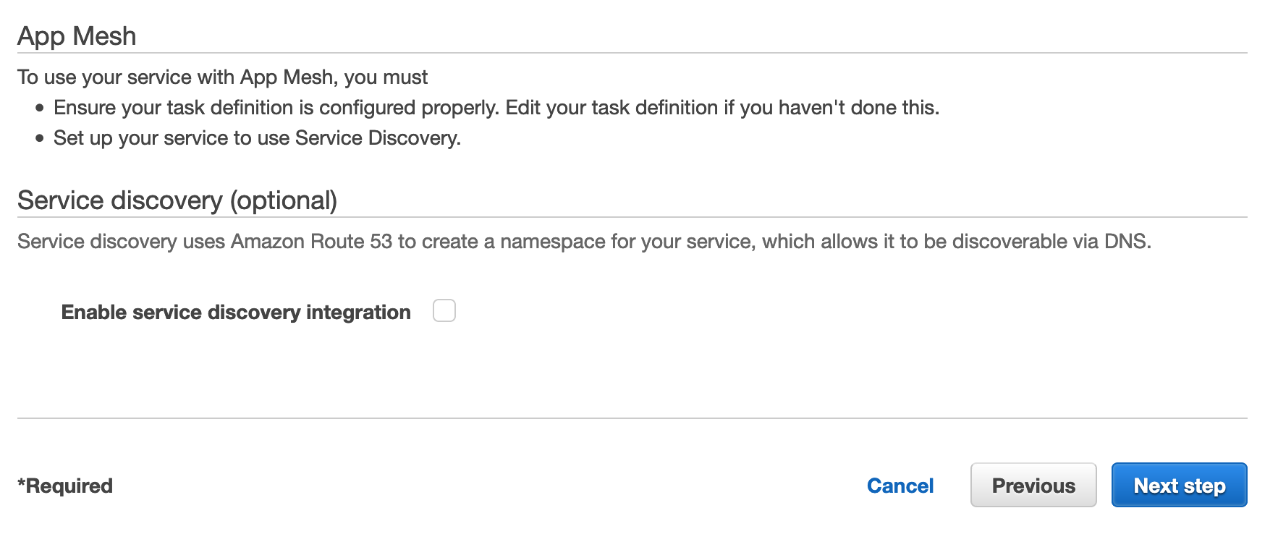The height and width of the screenshot is (542, 1278).
Task: Click the App Mesh intro sentence
Action: tap(222, 77)
